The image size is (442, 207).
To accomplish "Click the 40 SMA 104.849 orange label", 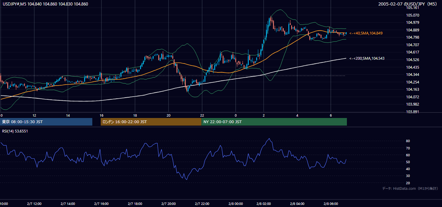I will pyautogui.click(x=366, y=33).
